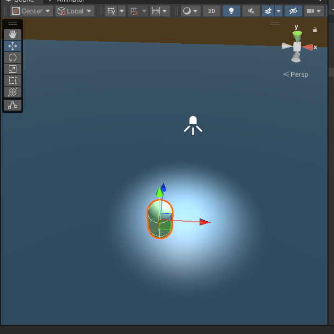Expand the grid snapping settings arrow
This screenshot has height=334, width=334.
pos(144,11)
